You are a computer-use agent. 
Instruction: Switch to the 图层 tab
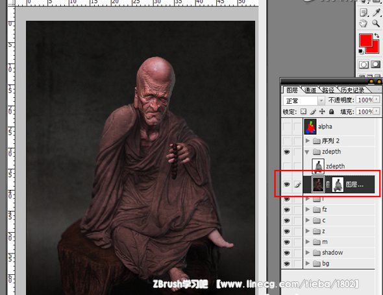tap(292, 90)
